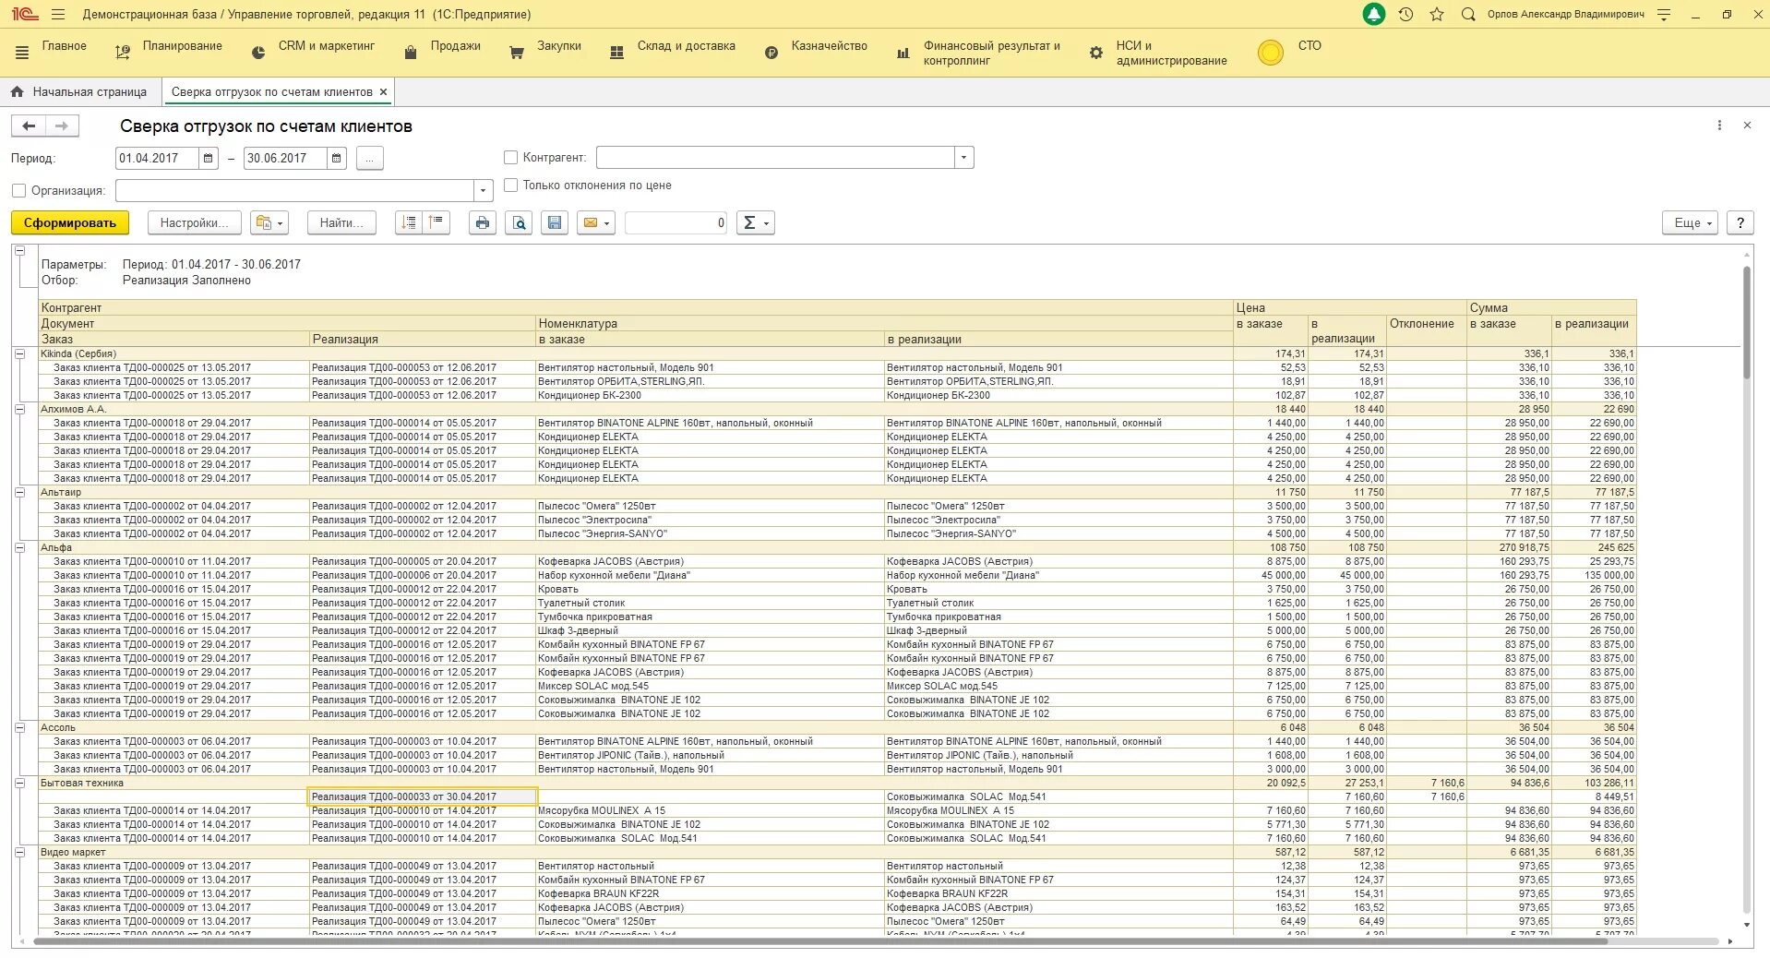Toggle the Контрагент filter checkbox
1770x958 pixels.
(x=510, y=158)
